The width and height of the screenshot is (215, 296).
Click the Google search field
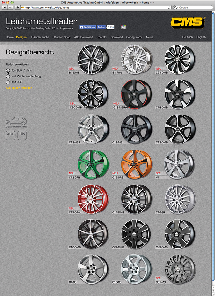tap(193, 7)
